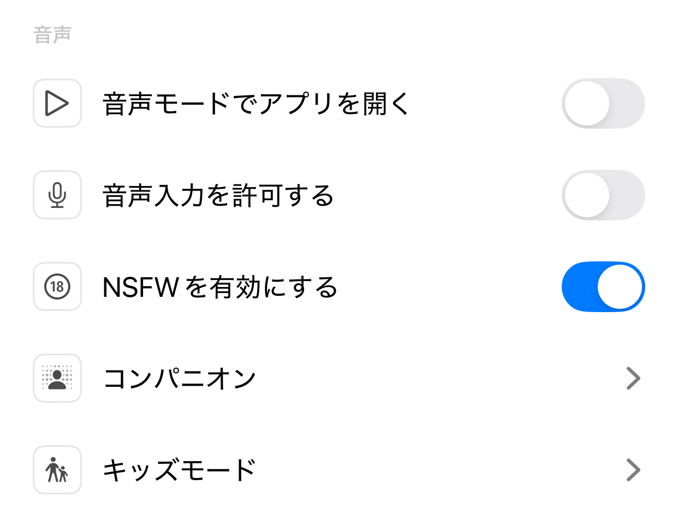Expand キッズモード using the chevron arrow
678x514 pixels.
click(633, 470)
